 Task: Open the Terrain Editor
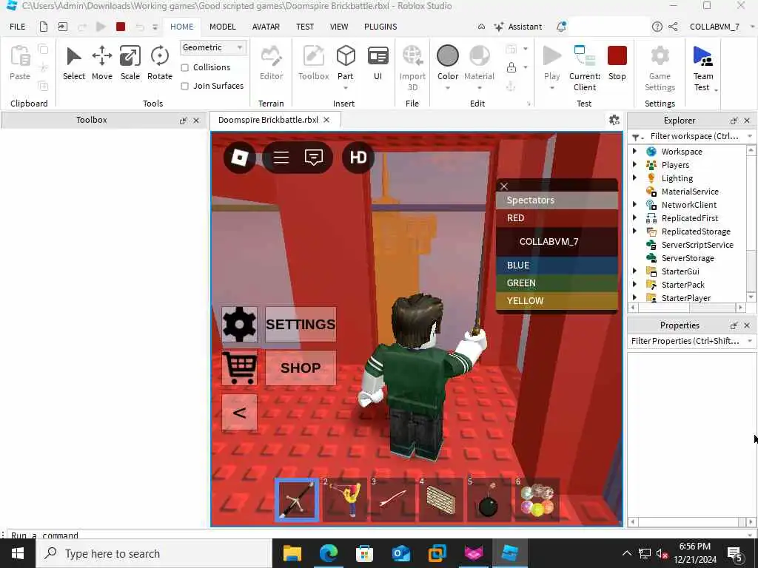click(x=271, y=63)
